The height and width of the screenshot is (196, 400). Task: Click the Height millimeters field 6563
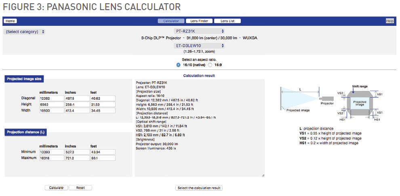51,104
